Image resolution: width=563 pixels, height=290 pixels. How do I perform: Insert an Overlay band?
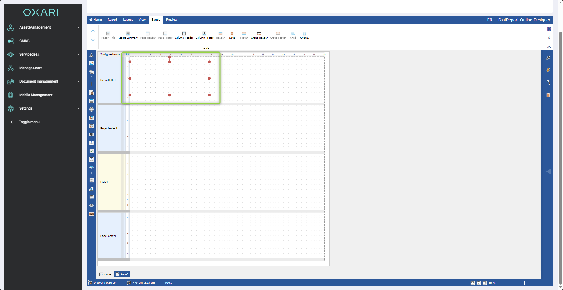point(304,35)
